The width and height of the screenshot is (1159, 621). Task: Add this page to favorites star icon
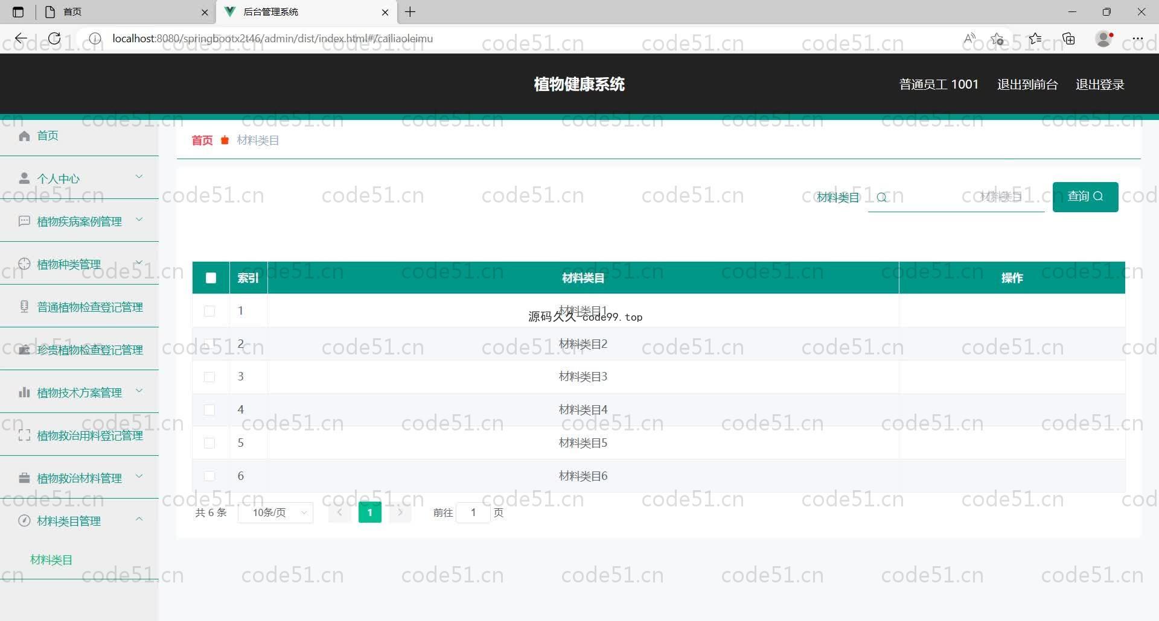(x=997, y=39)
